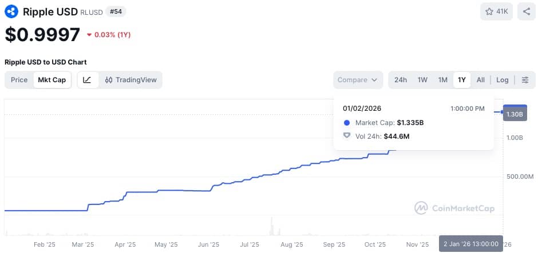Open the share icon button

[x=527, y=11]
